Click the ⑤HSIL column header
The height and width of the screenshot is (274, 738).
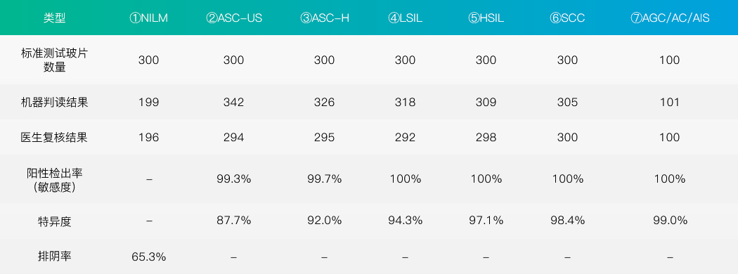pyautogui.click(x=486, y=18)
